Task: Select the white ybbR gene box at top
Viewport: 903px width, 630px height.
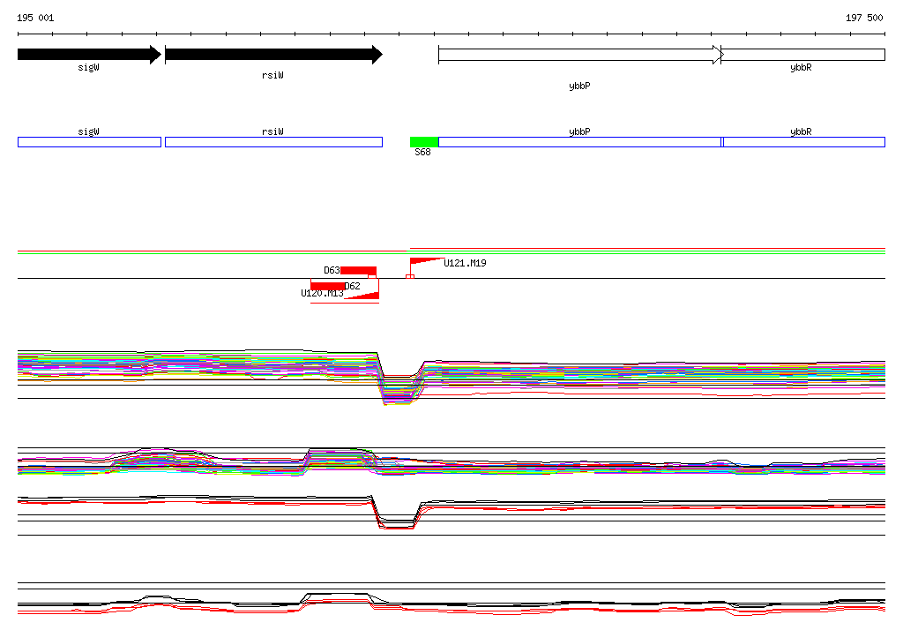Action: point(802,55)
